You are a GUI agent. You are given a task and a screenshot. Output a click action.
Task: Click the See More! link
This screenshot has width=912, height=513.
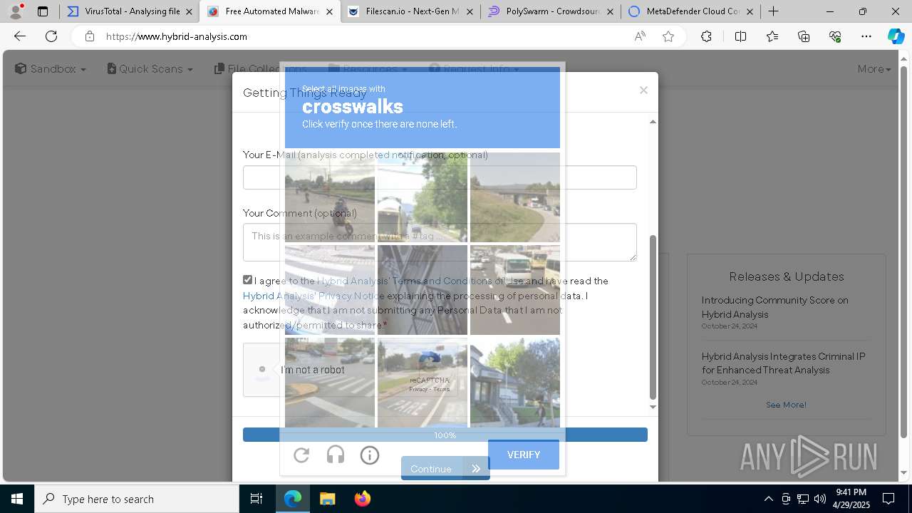click(x=786, y=405)
